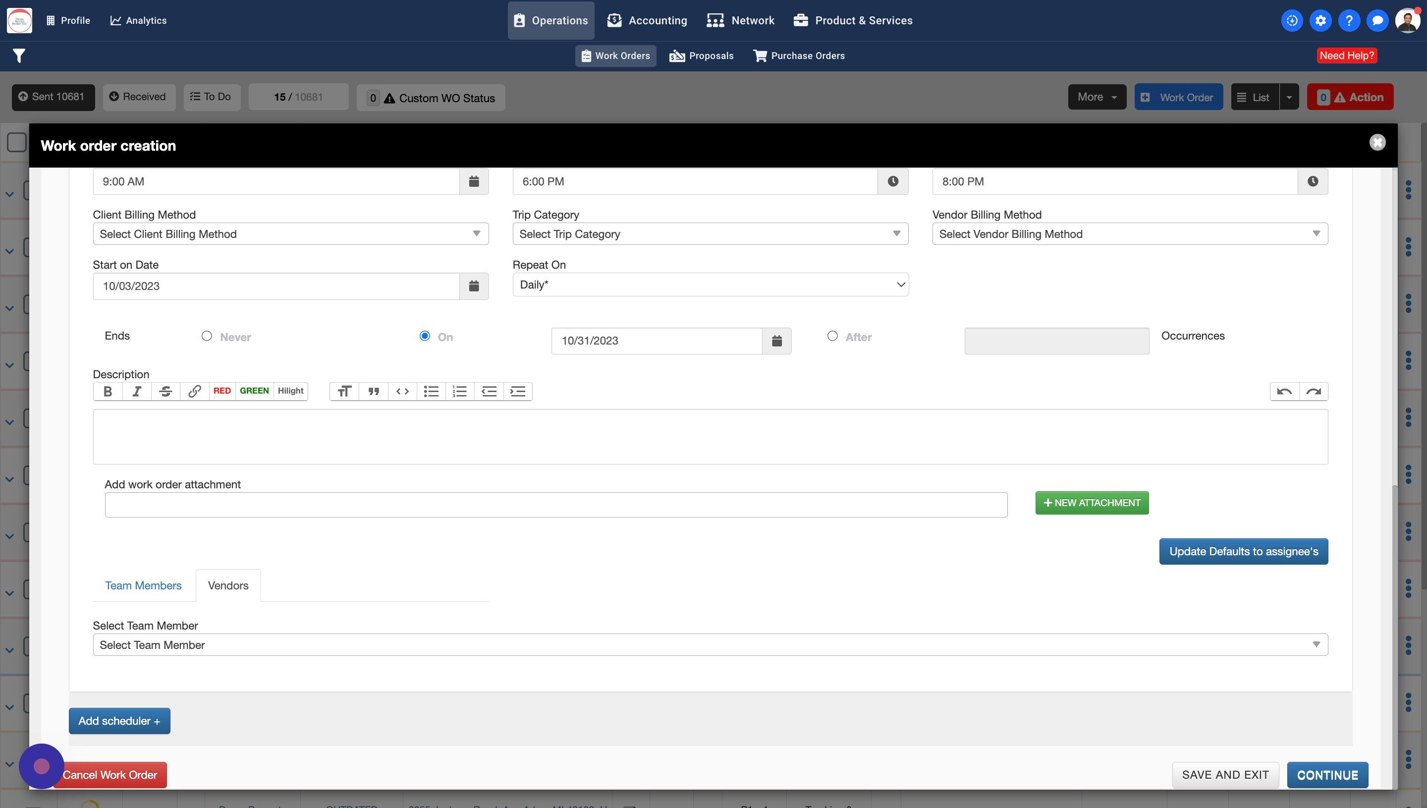Insert numbered list in Description editor
The image size is (1427, 808).
pos(460,391)
